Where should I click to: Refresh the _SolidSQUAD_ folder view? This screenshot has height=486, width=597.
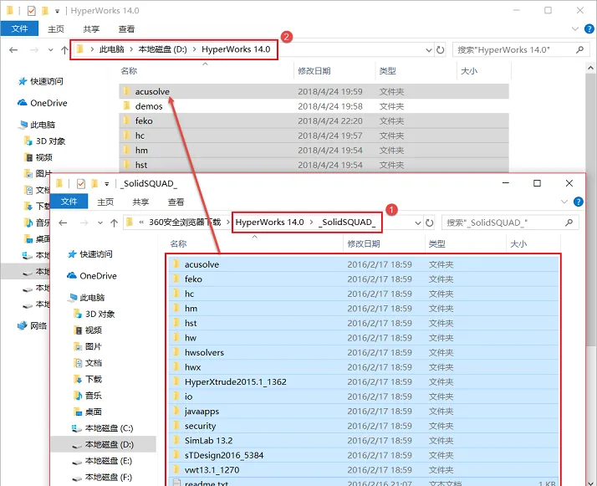[x=430, y=223]
